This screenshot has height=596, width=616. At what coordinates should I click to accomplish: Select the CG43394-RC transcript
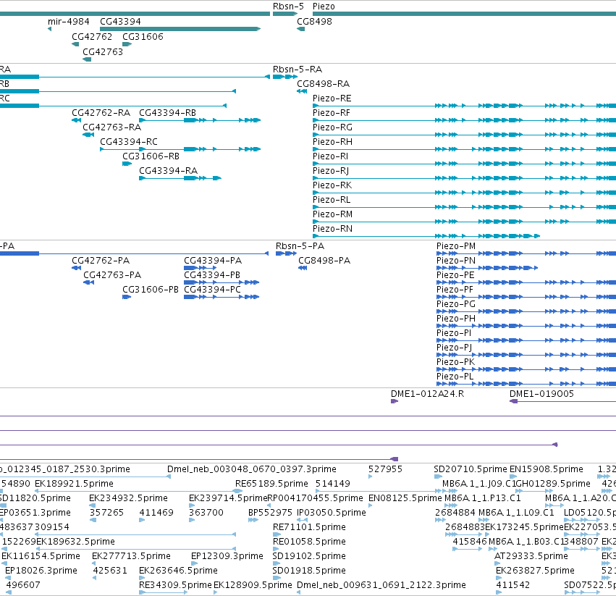128,142
